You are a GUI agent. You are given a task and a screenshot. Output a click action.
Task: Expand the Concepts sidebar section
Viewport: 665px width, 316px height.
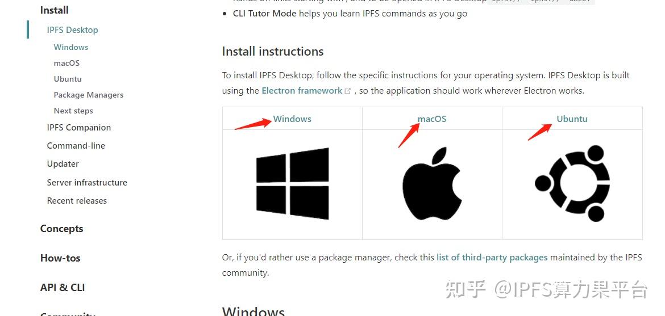click(61, 229)
